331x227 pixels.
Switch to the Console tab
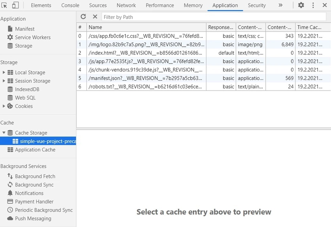(x=70, y=5)
